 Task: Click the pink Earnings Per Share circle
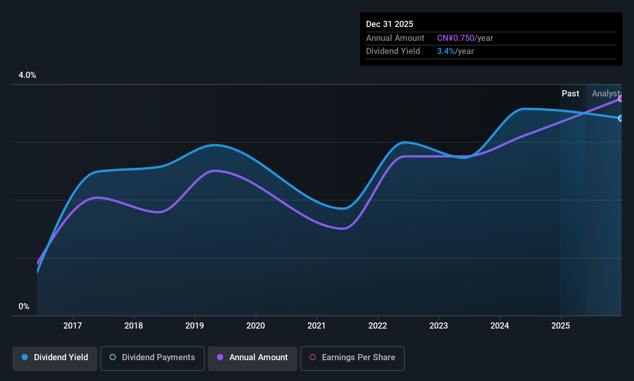pyautogui.click(x=313, y=357)
